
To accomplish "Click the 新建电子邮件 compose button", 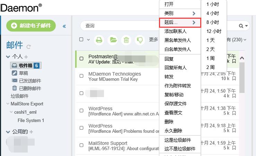I will pyautogui.click(x=31, y=26).
